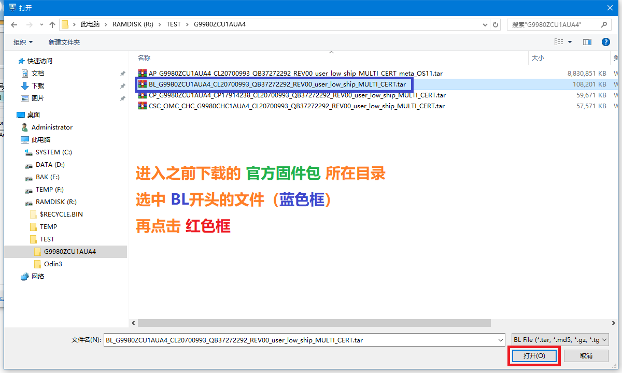Select BL_G9980ZCU1AUA4 tar file name
Image resolution: width=622 pixels, height=373 pixels.
(277, 84)
